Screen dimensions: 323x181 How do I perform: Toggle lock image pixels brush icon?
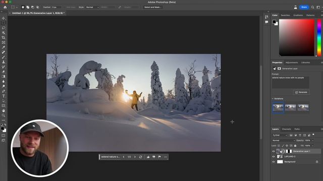click(x=283, y=146)
